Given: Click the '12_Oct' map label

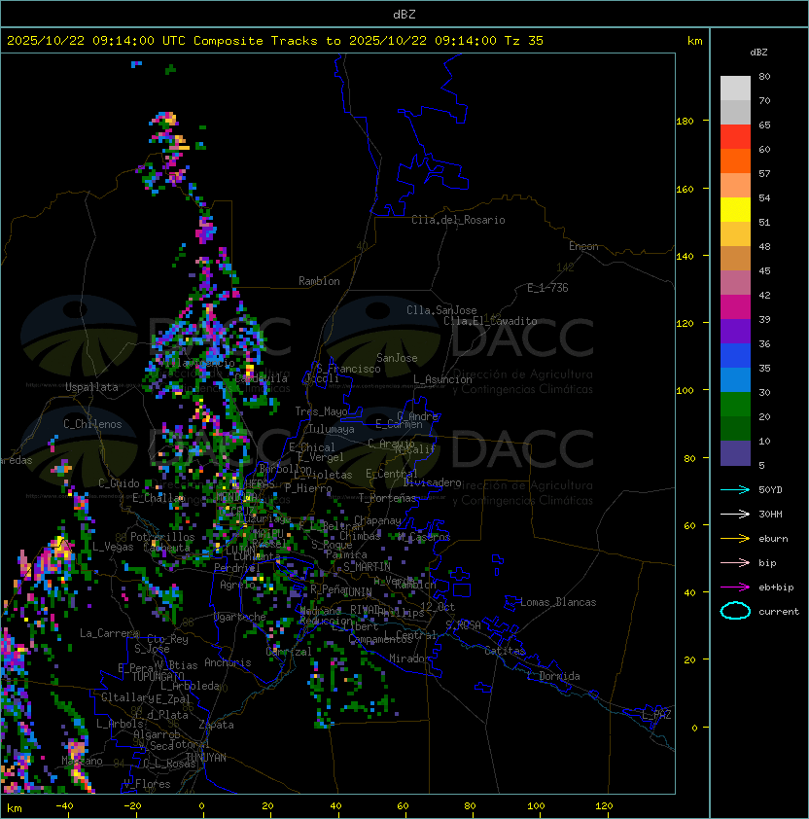Looking at the screenshot, I should 438,606.
